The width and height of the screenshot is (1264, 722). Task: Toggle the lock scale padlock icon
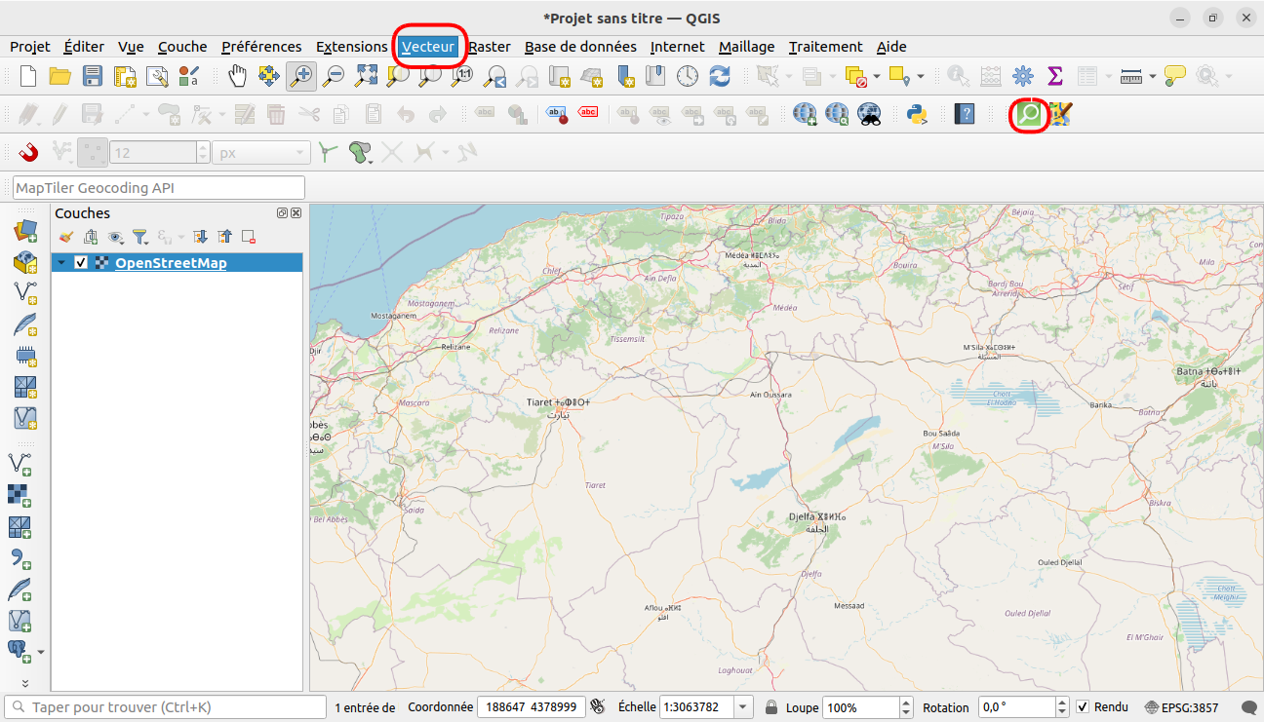pyautogui.click(x=771, y=707)
